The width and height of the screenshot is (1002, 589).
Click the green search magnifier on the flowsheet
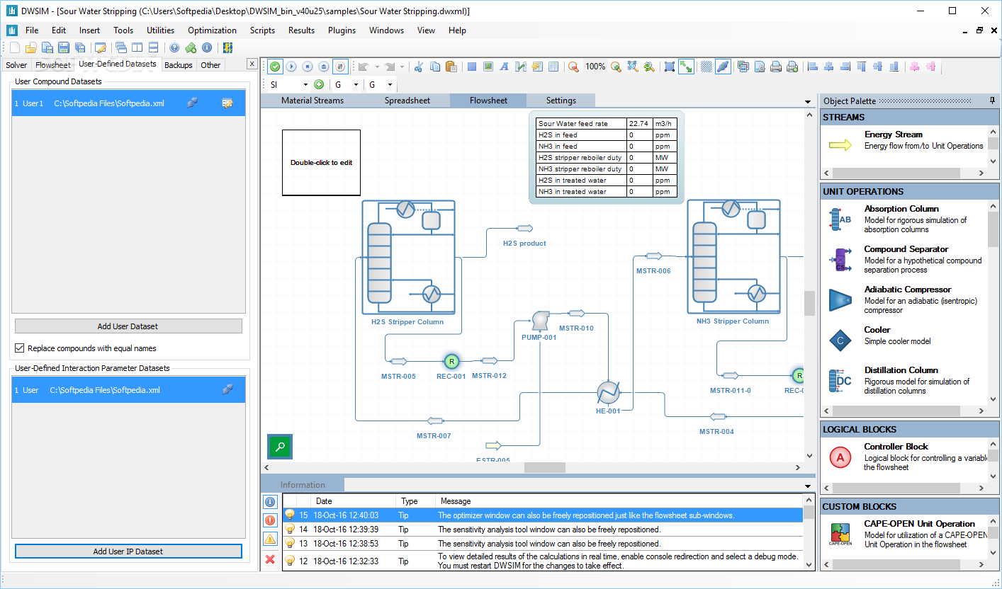[280, 447]
